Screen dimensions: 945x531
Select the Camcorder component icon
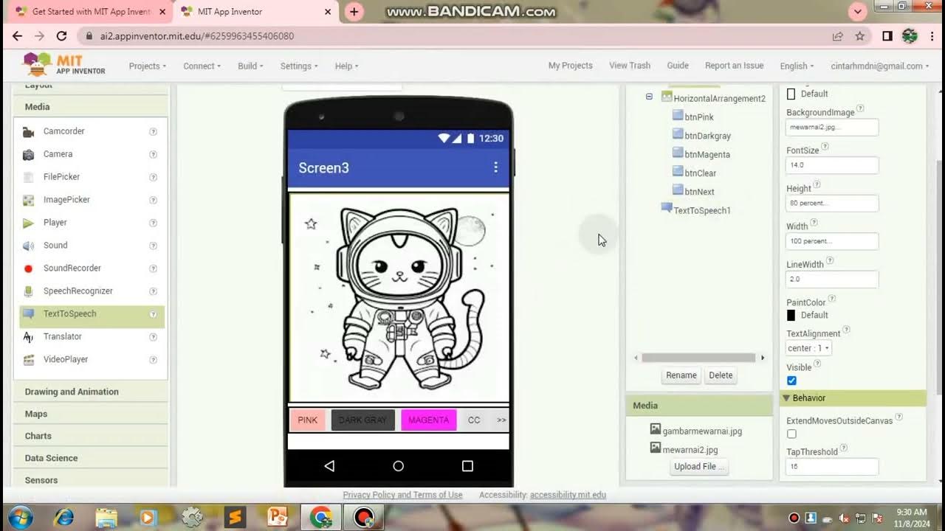point(28,132)
